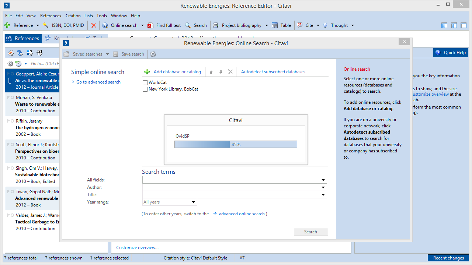472x265 pixels.
Task: Open the File menu
Action: pos(8,16)
